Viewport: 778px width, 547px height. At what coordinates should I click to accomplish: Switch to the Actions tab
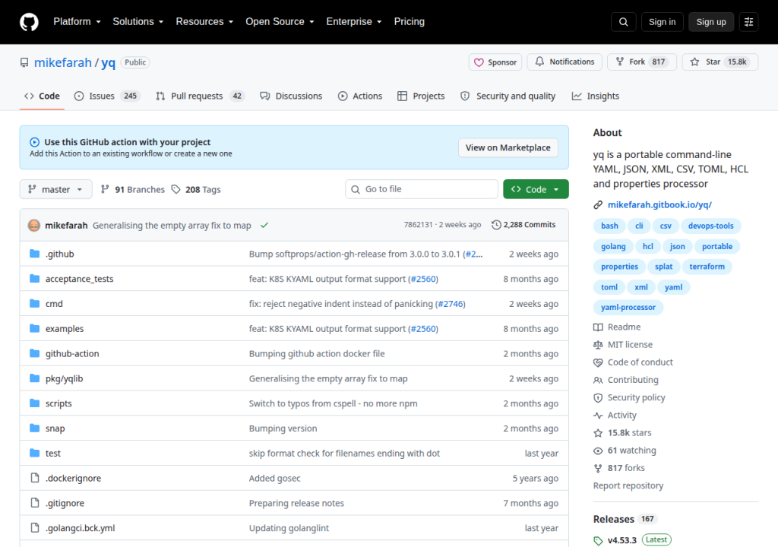coord(360,96)
